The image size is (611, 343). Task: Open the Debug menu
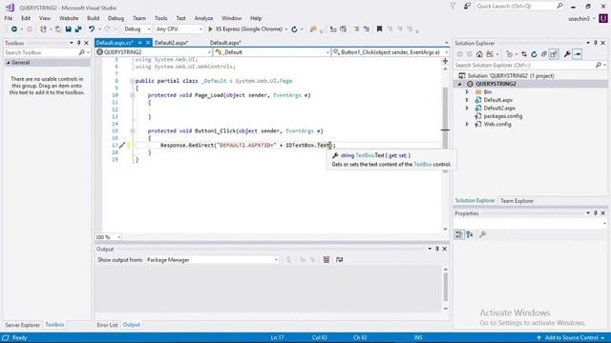click(x=116, y=18)
